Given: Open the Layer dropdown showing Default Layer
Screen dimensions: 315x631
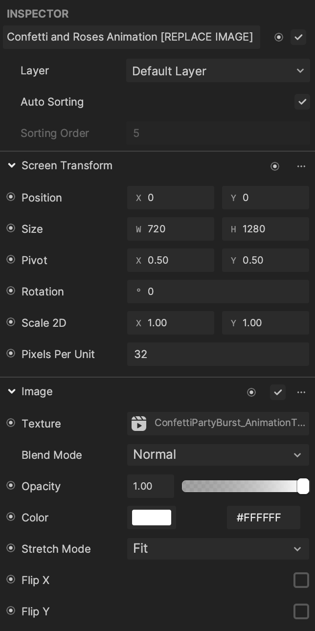Looking at the screenshot, I should point(218,71).
